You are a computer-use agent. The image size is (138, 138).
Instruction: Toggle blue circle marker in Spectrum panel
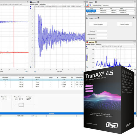(x=87, y=46)
